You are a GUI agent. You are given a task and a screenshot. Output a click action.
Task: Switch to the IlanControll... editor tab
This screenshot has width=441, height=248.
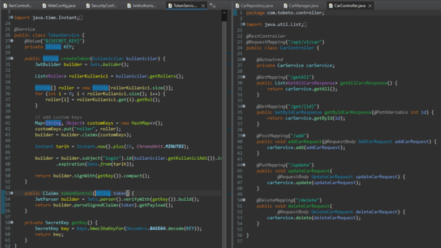(x=18, y=5)
